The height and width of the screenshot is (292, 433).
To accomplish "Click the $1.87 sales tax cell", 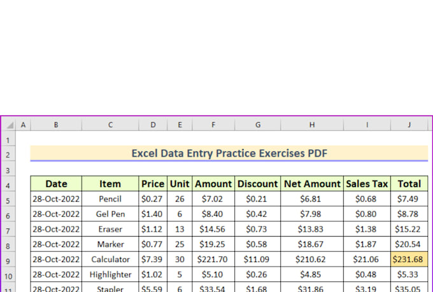I will coord(367,244).
